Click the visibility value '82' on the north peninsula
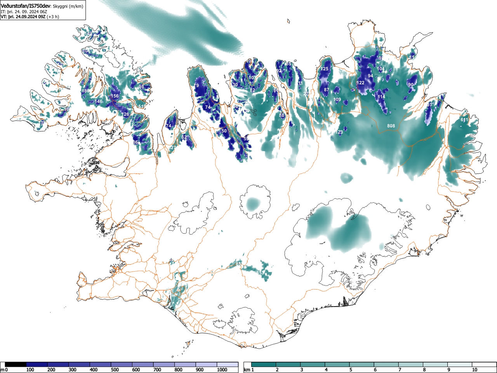 253,90
